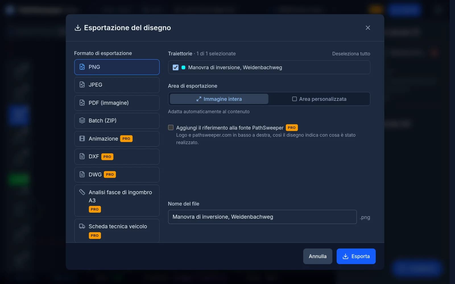
Task: Click the DWG file icon
Action: point(82,174)
